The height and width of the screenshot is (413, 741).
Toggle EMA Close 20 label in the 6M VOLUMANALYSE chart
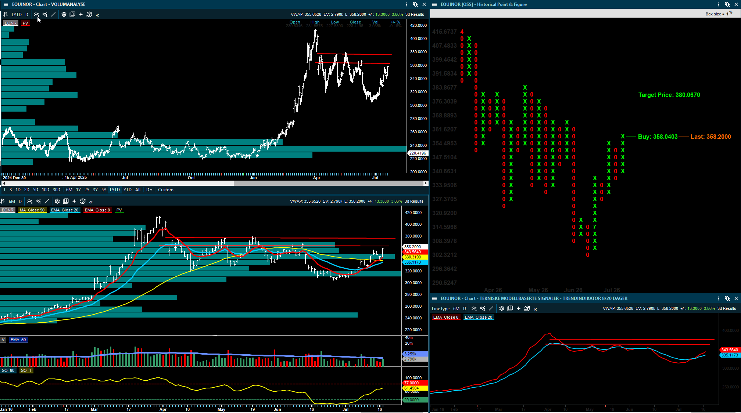pos(65,210)
